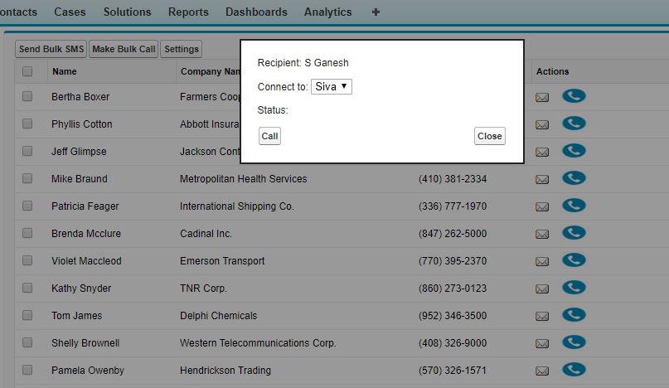Viewport: 669px width, 388px height.
Task: Open the Settings button above the list
Action: [181, 49]
